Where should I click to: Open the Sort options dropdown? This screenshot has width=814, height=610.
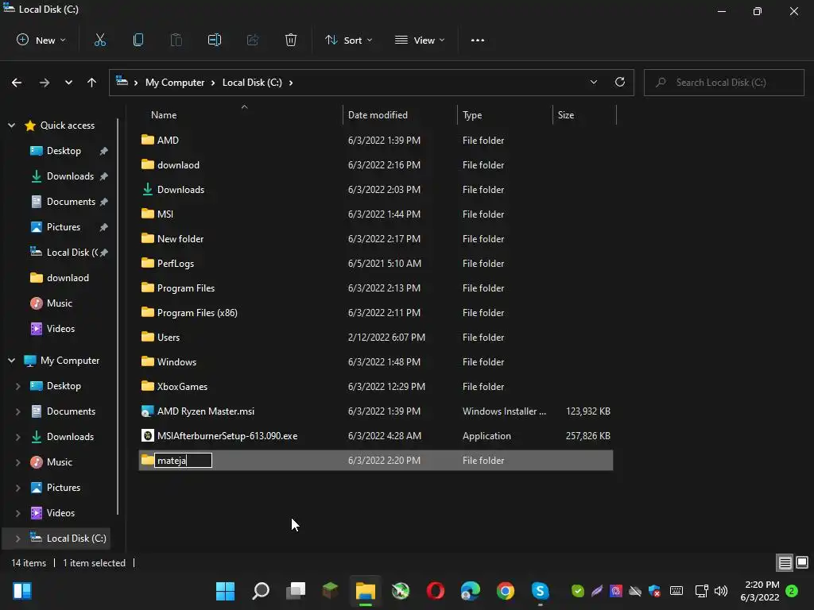[x=348, y=40]
